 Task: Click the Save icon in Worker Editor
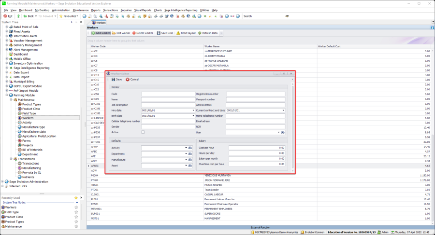(114, 80)
